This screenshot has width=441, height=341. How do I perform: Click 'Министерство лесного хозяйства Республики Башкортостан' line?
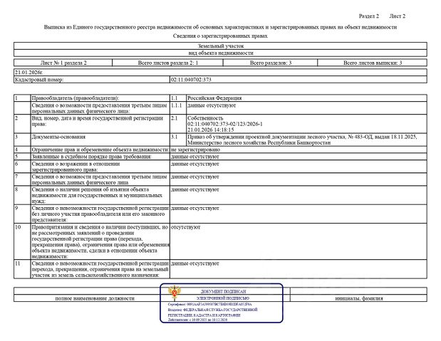(x=259, y=143)
